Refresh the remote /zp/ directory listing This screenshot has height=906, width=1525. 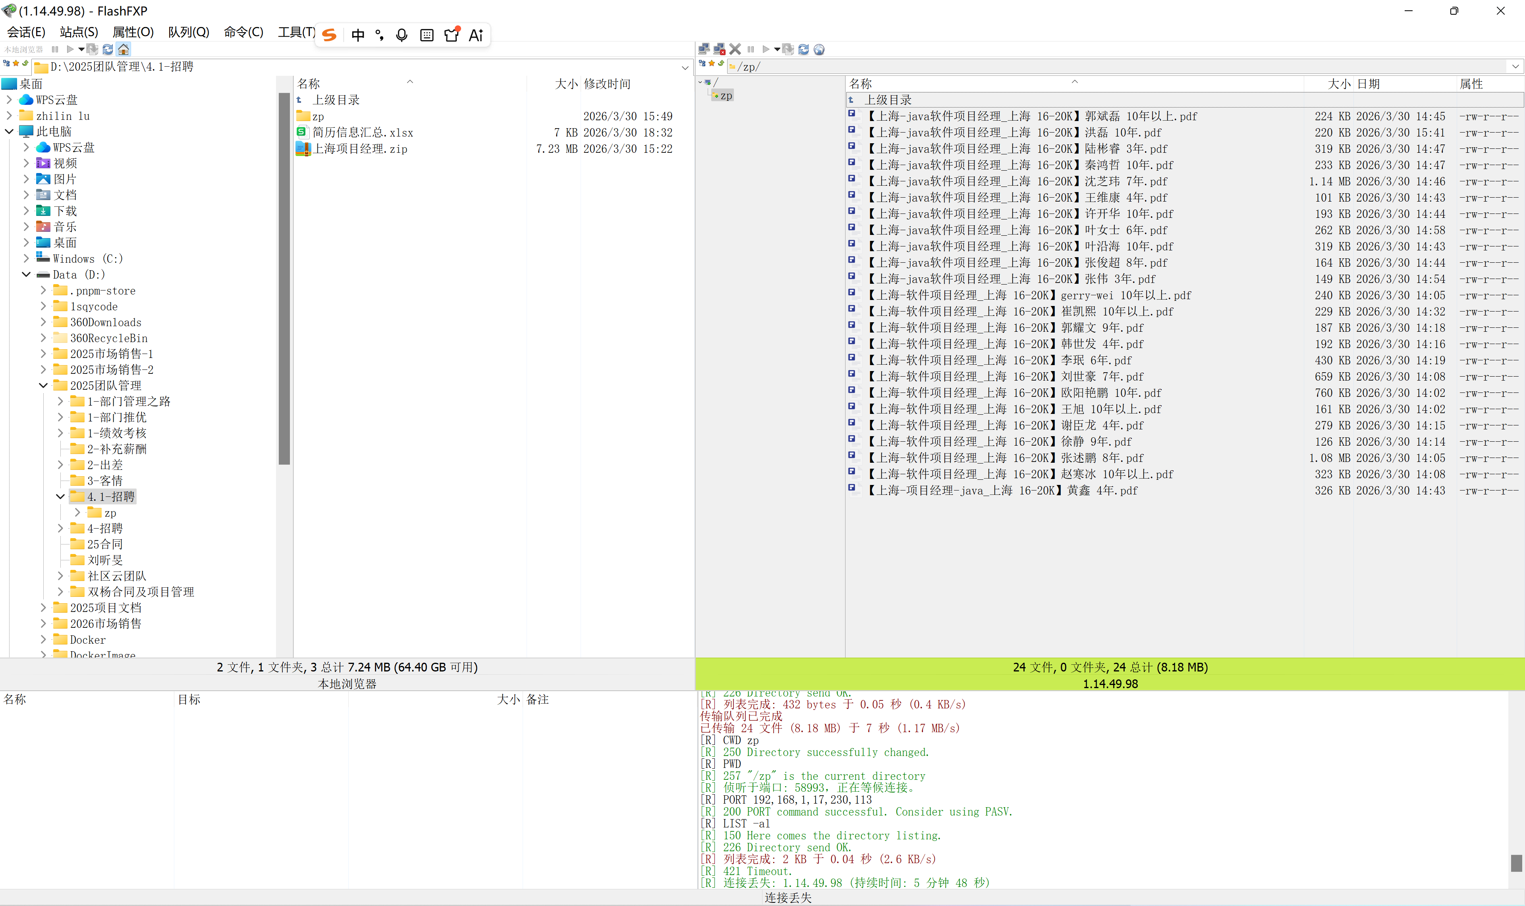(803, 49)
